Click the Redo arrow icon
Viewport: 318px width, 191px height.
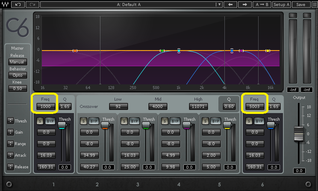click(32, 4)
